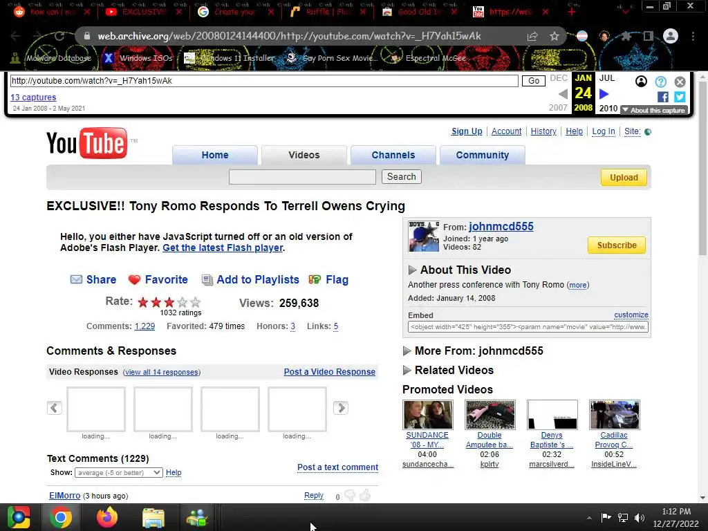Viewport: 708px width, 531px height.
Task: Share capture on Twitter icon
Action: click(x=680, y=97)
